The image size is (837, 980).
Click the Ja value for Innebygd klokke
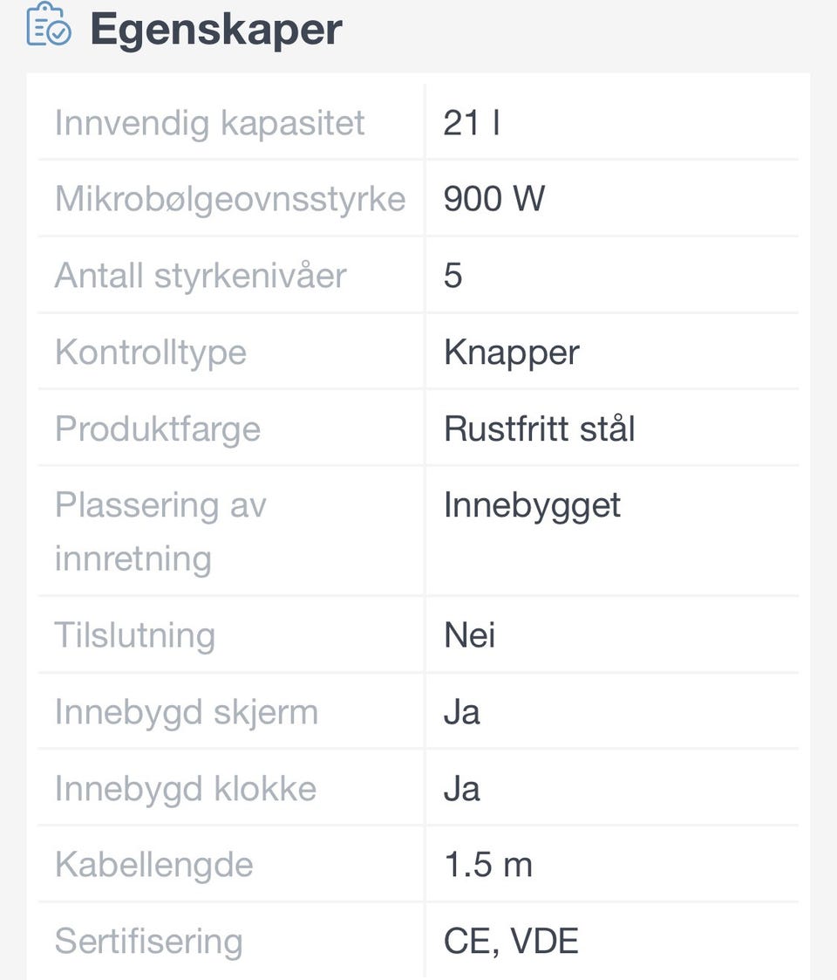461,790
